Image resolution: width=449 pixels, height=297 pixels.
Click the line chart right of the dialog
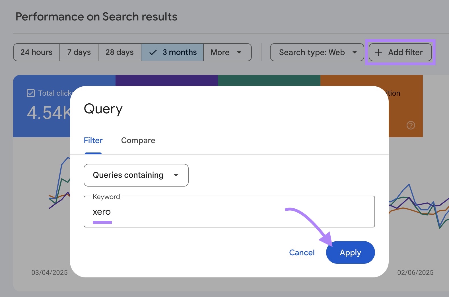[x=418, y=207]
